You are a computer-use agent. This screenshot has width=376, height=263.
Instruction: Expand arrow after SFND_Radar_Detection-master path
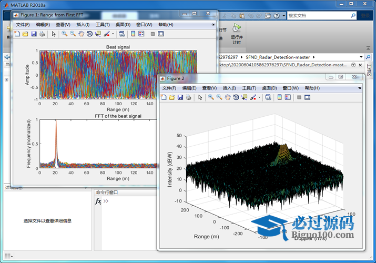click(313, 57)
